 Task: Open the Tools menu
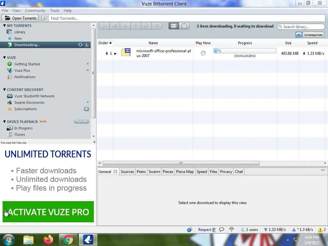[x=54, y=11]
